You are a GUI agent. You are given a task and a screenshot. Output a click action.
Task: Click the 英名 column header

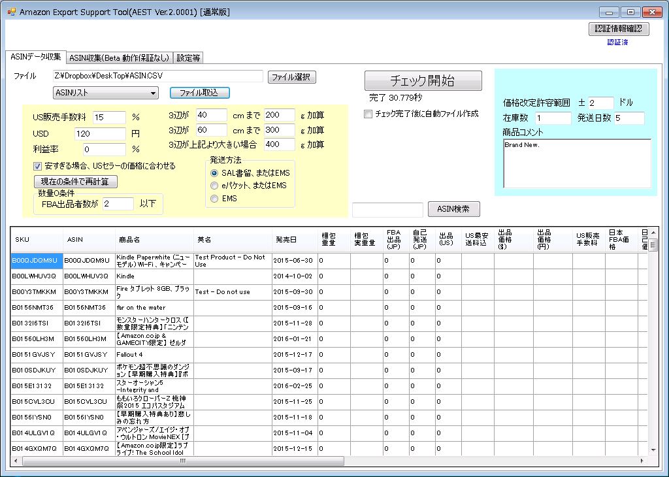233,240
